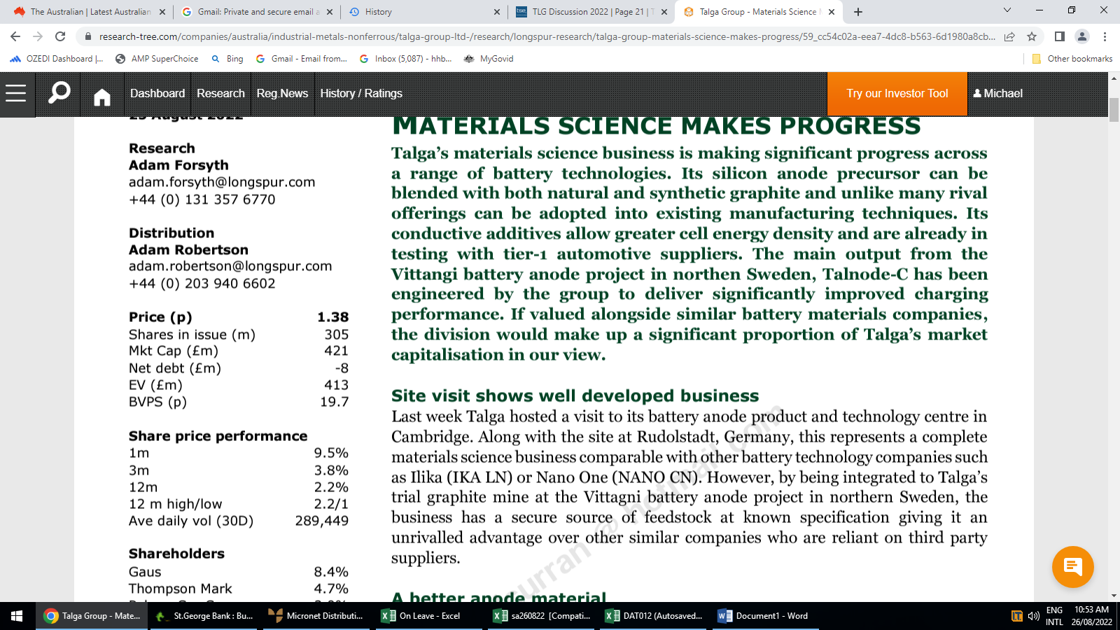This screenshot has height=630, width=1120.
Task: Open Chrome three-dot menu
Action: click(x=1105, y=36)
